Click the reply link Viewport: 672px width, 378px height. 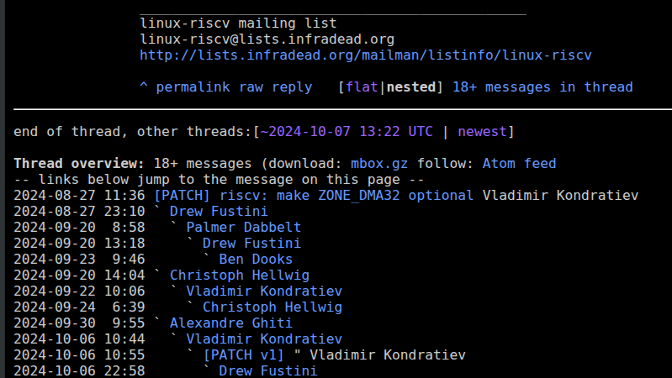tap(292, 87)
